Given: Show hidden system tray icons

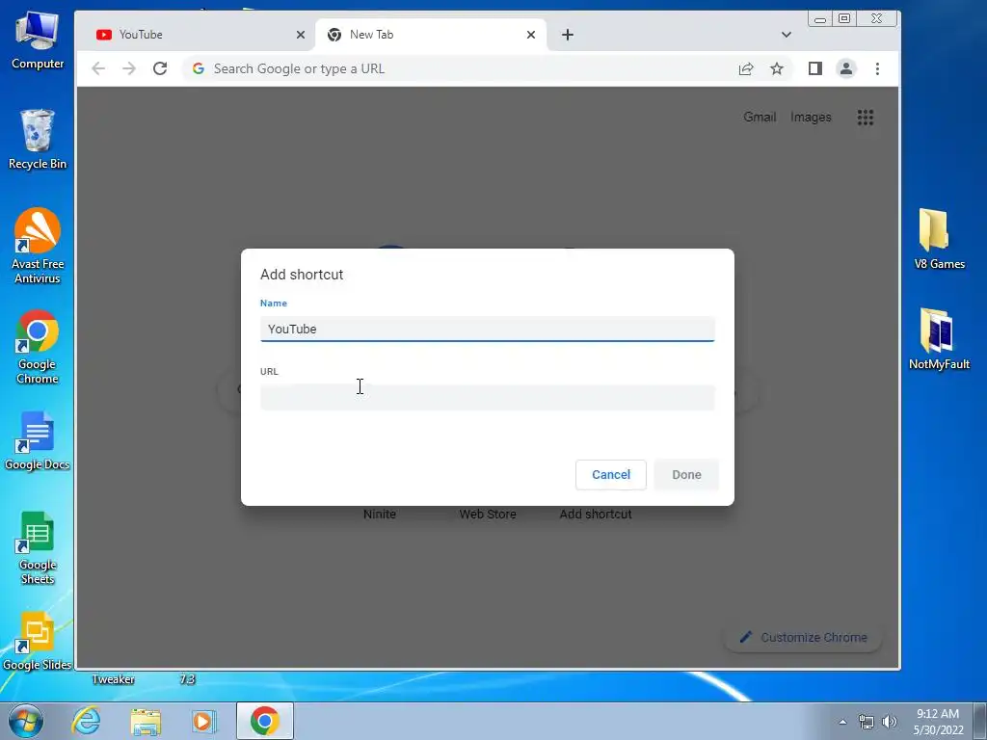Looking at the screenshot, I should (842, 722).
